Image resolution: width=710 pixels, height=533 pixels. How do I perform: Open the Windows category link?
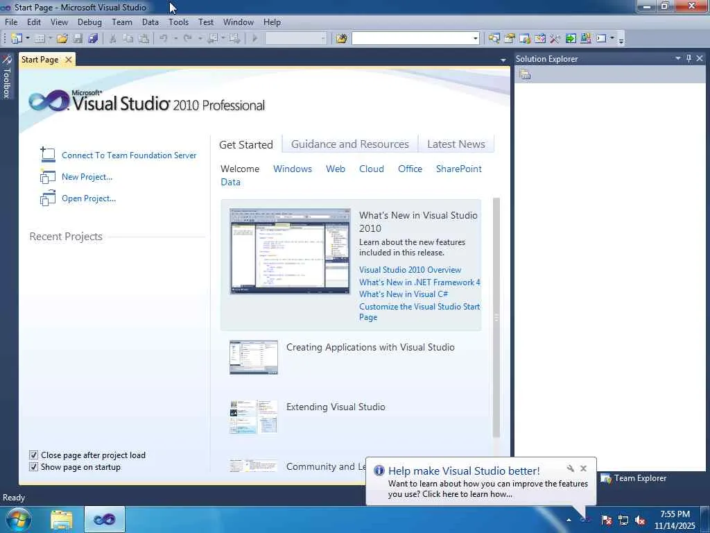click(x=293, y=169)
